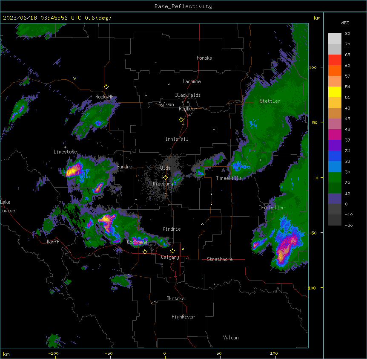The height and width of the screenshot is (359, 367).
Task: Click the white-gray 80 dBZ legend swatch
Action: pyautogui.click(x=335, y=38)
